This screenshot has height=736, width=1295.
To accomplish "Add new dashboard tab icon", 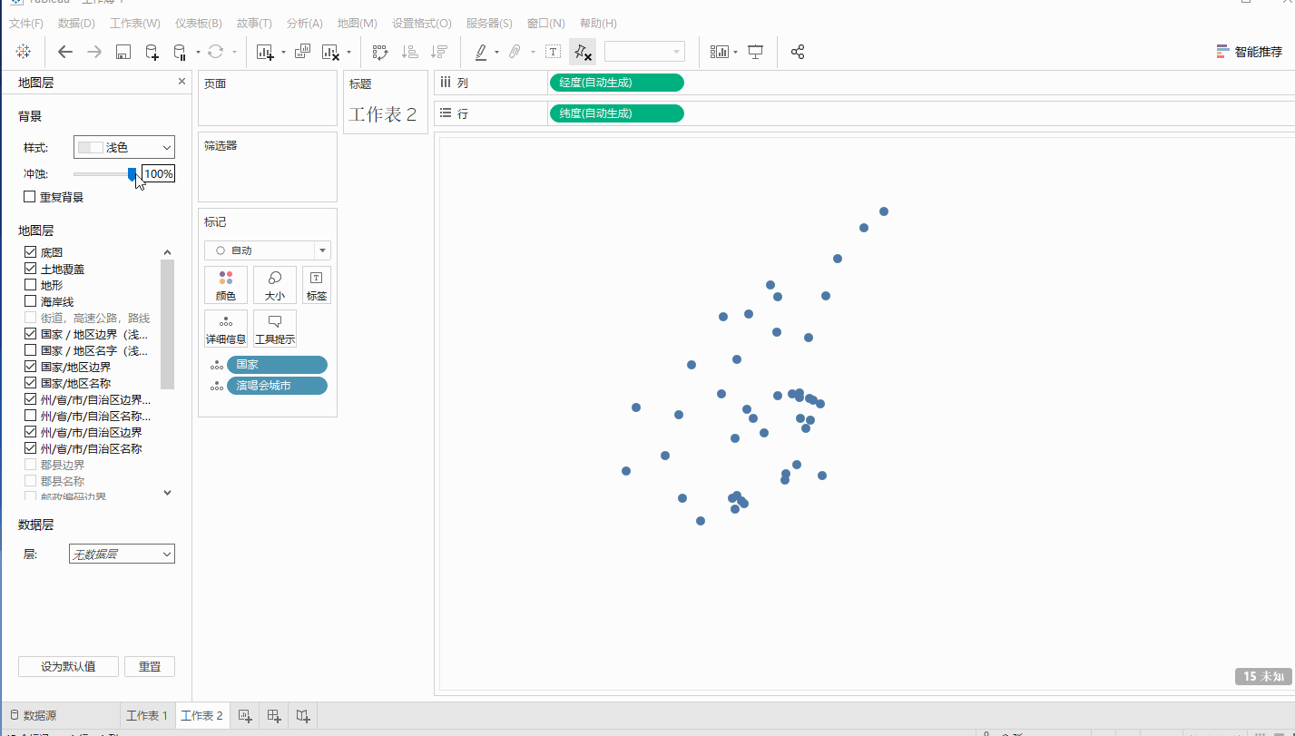I will tap(274, 716).
